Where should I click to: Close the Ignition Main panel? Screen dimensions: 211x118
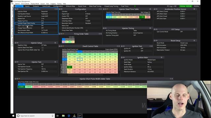pos(162,57)
